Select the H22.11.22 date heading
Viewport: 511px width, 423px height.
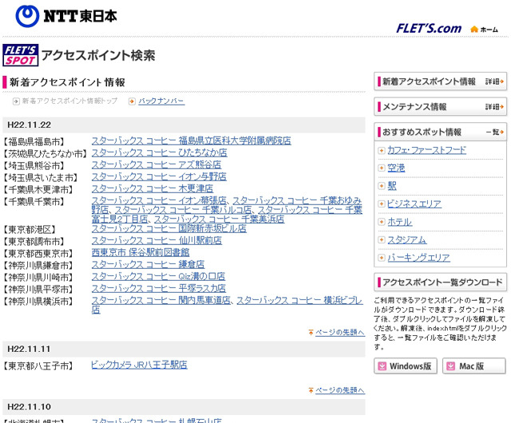coord(29,125)
